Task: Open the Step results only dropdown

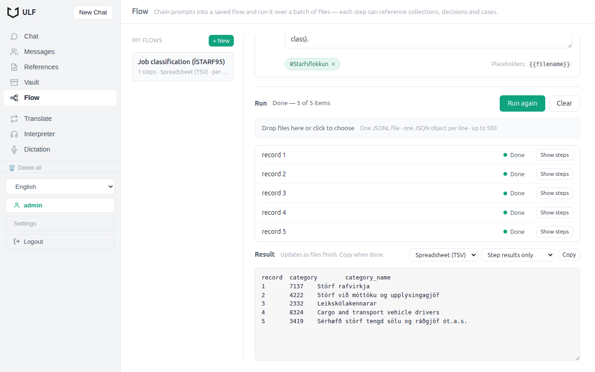Action: pos(518,255)
